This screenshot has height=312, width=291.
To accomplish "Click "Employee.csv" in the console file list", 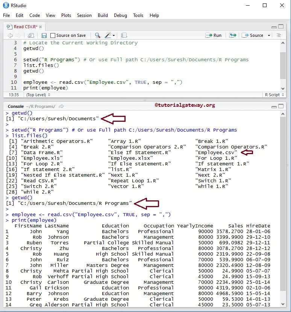I will pyautogui.click(x=216, y=153).
